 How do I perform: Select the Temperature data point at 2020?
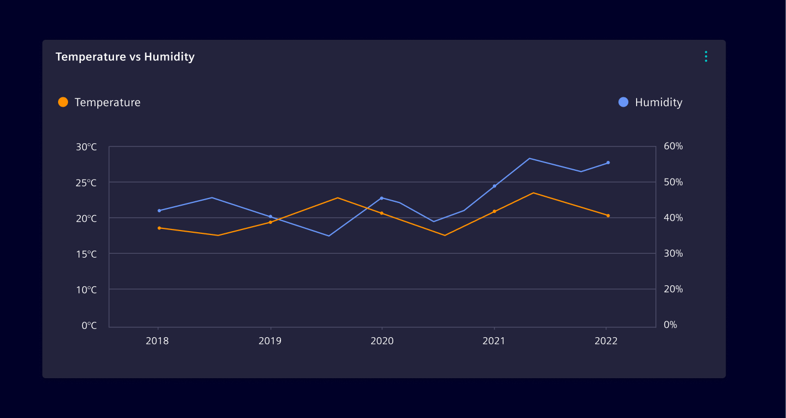coord(382,213)
